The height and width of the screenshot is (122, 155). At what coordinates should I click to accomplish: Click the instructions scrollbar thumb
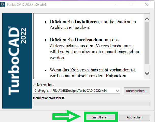tap(147, 43)
